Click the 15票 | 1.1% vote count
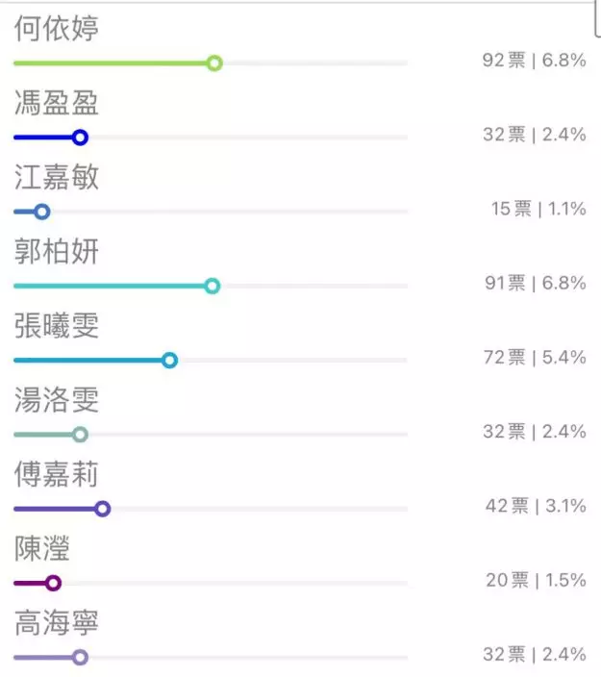This screenshot has height=677, width=601. pos(538,209)
